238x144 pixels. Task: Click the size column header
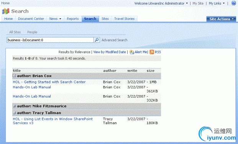(150, 71)
